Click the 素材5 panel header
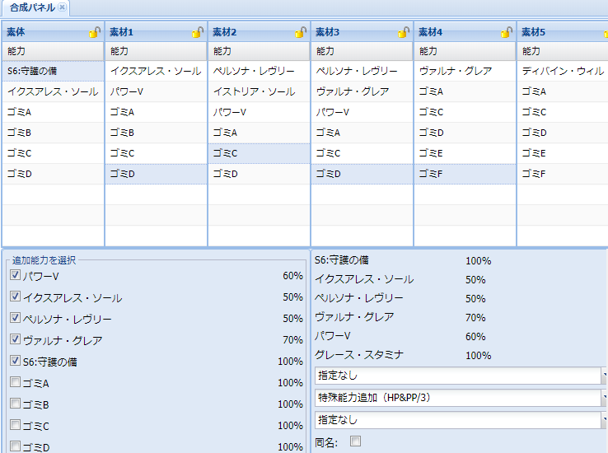The height and width of the screenshot is (453, 608). (563, 32)
